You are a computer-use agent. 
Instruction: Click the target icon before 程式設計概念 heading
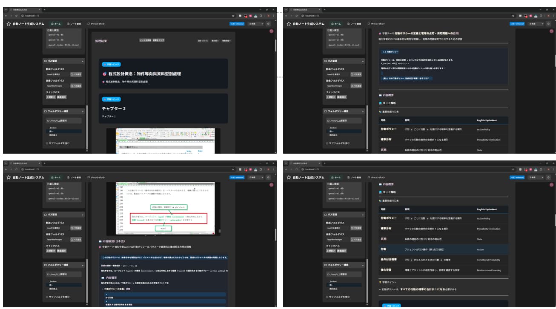(x=105, y=74)
